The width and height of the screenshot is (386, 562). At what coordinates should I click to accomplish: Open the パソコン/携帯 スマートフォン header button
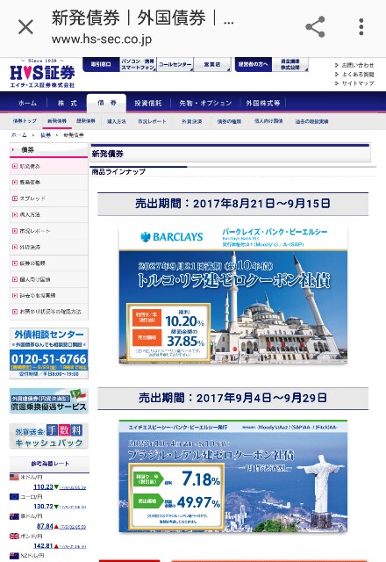138,64
